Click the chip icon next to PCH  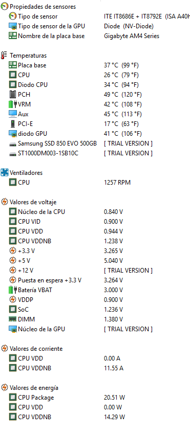13,95
